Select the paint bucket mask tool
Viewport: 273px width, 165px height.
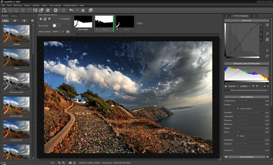pyautogui.click(x=41, y=19)
